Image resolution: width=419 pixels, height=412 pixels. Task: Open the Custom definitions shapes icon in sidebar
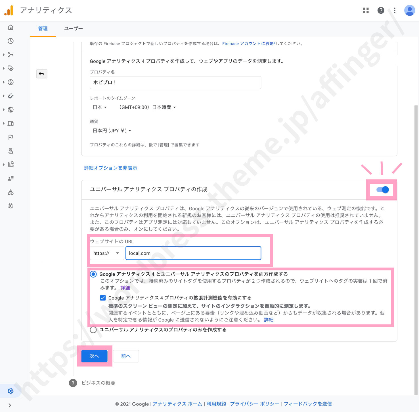11,192
